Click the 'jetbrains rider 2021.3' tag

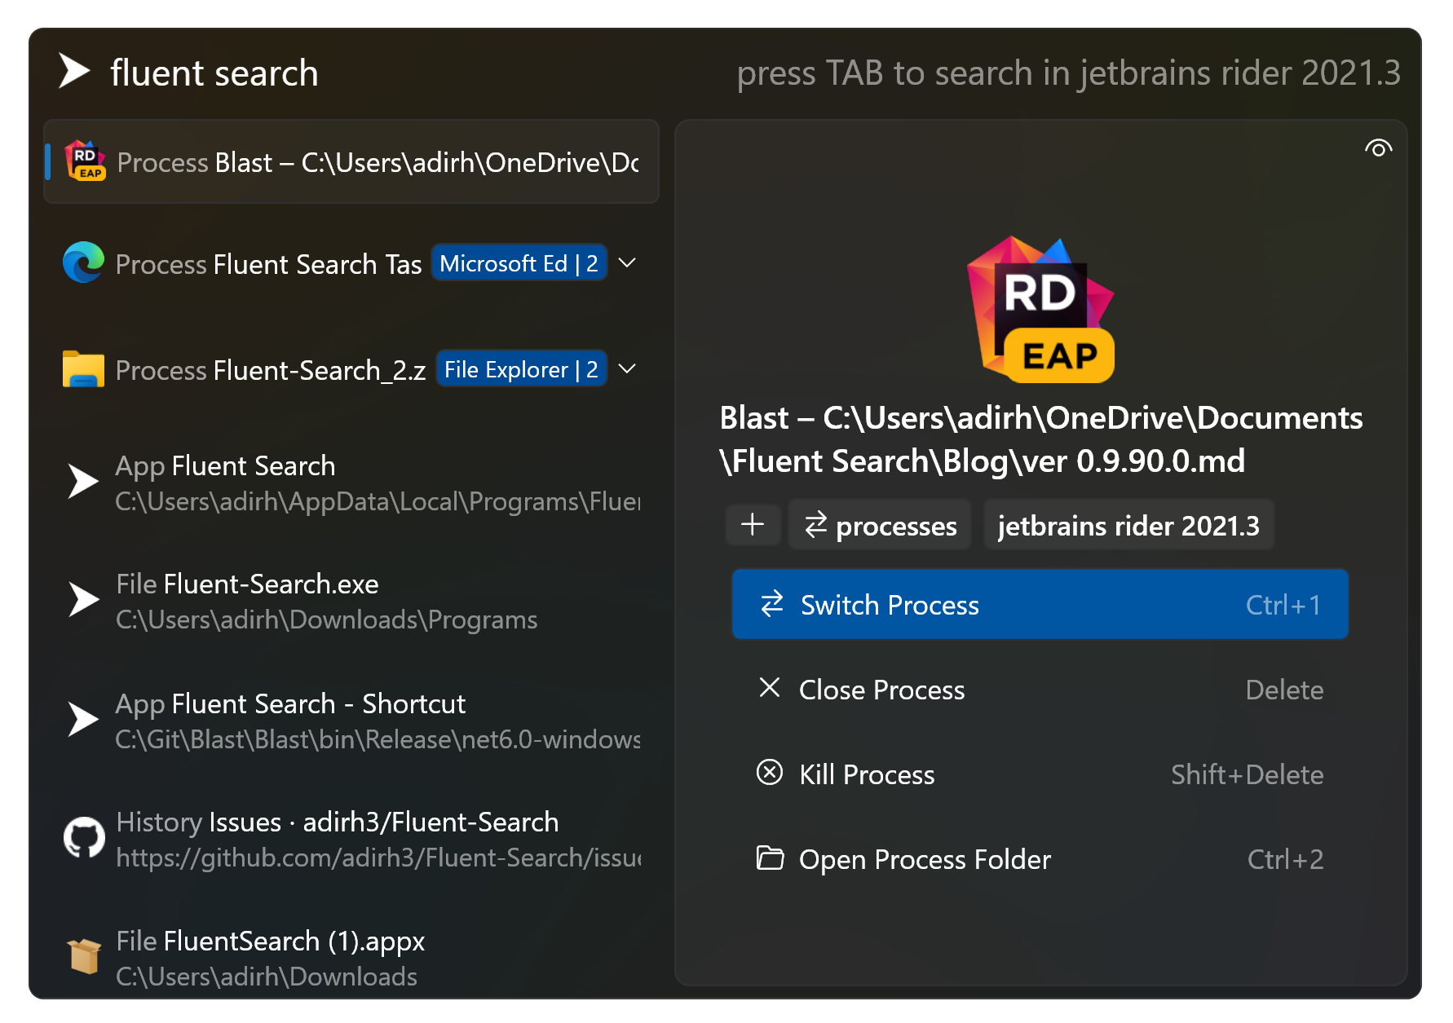(1128, 524)
